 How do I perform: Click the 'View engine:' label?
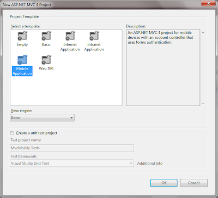(21, 110)
